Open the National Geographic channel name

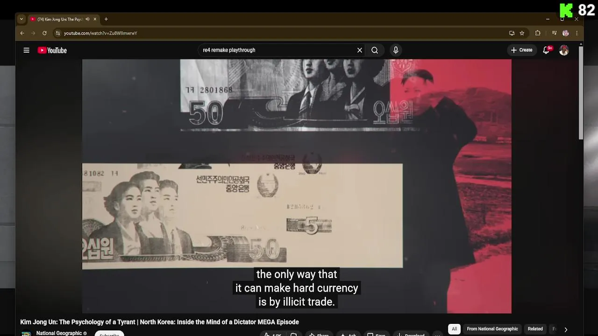click(x=59, y=333)
